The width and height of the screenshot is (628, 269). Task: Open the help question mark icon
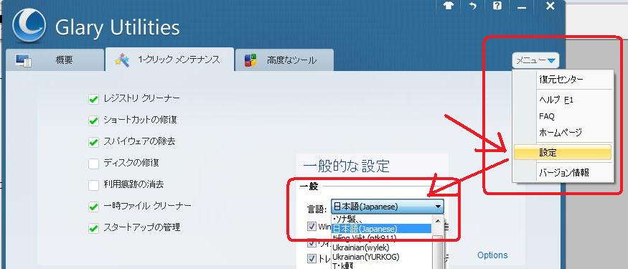coord(497,6)
